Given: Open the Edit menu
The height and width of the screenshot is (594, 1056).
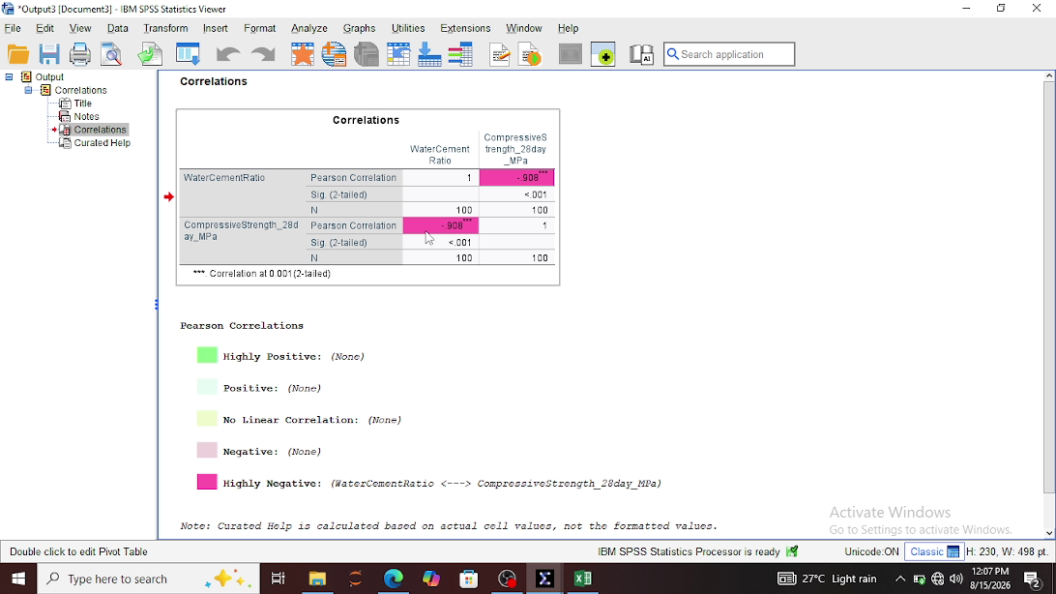Looking at the screenshot, I should point(45,28).
